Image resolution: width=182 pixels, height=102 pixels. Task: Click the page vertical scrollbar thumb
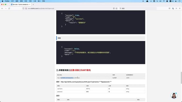point(181,78)
